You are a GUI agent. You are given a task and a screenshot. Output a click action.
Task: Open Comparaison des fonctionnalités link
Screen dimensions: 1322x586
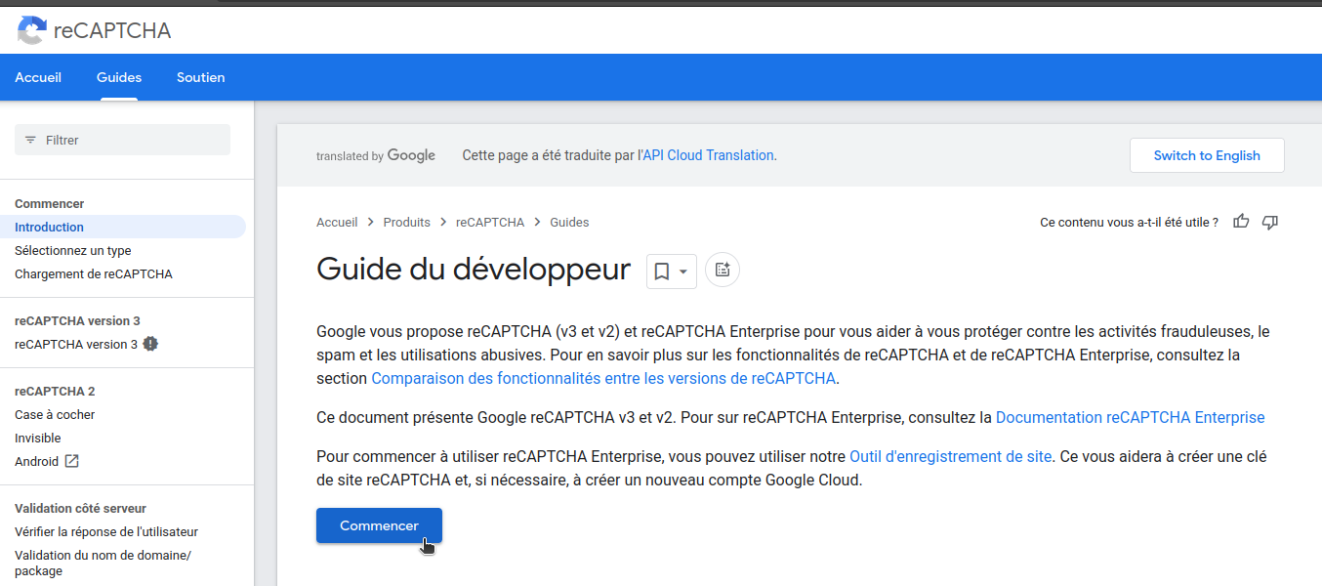pyautogui.click(x=603, y=378)
